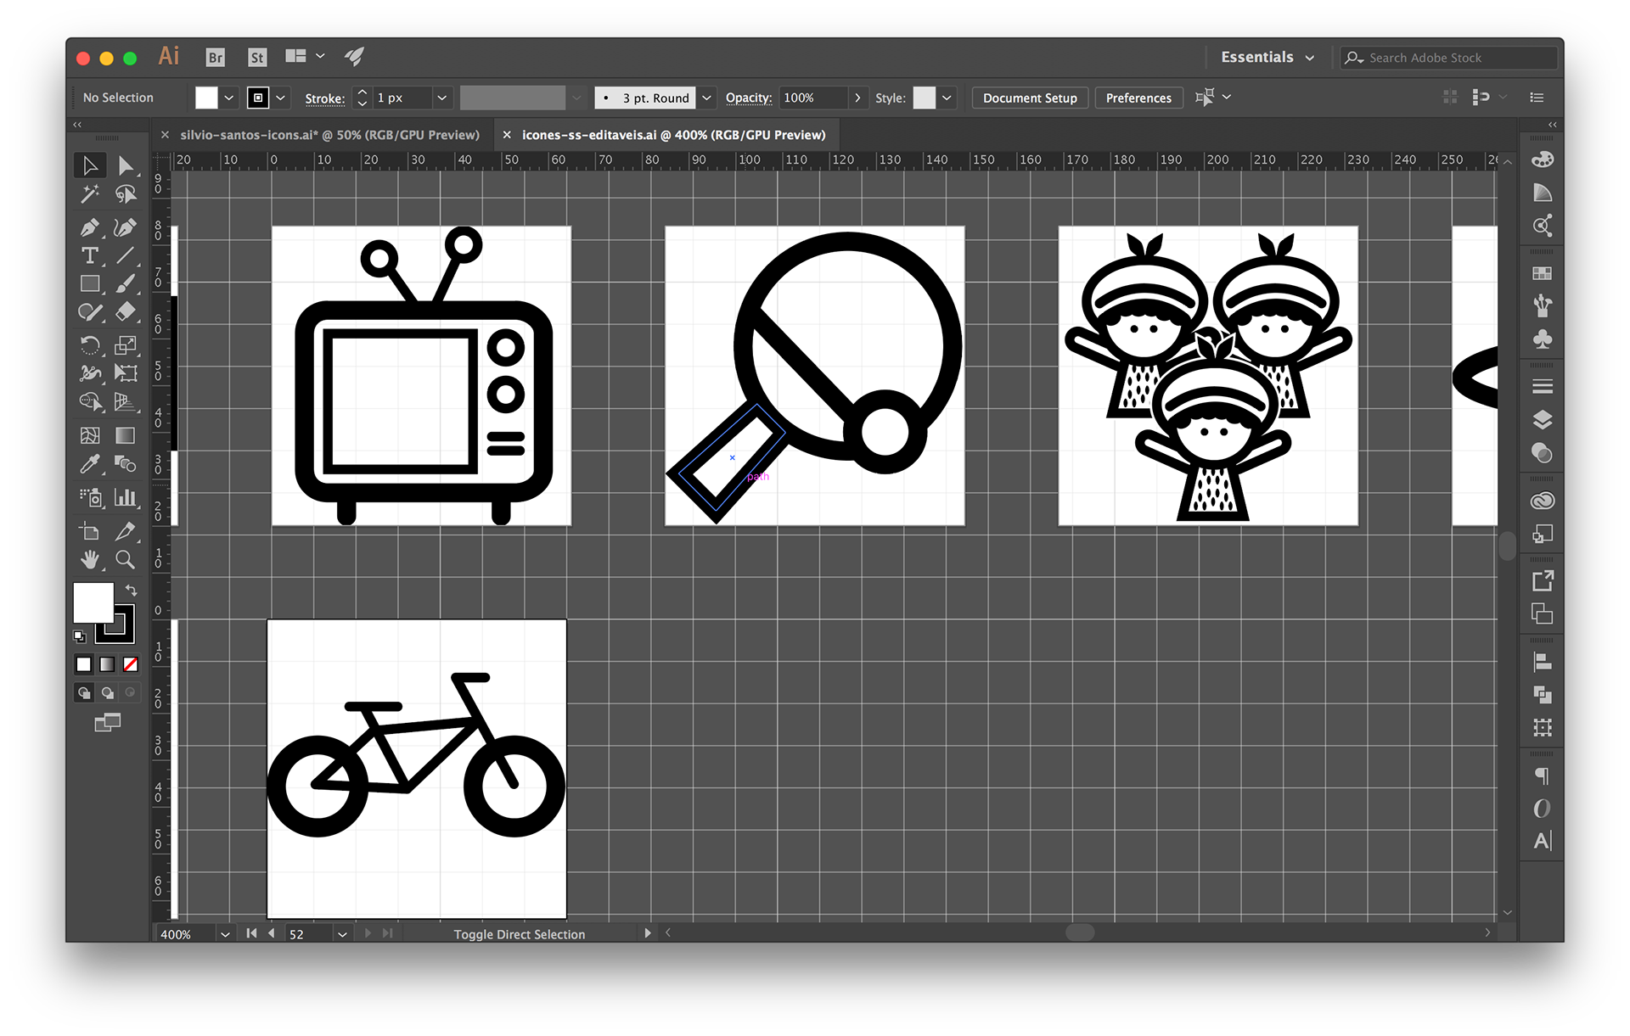Select the Magic Wand tool

89,194
